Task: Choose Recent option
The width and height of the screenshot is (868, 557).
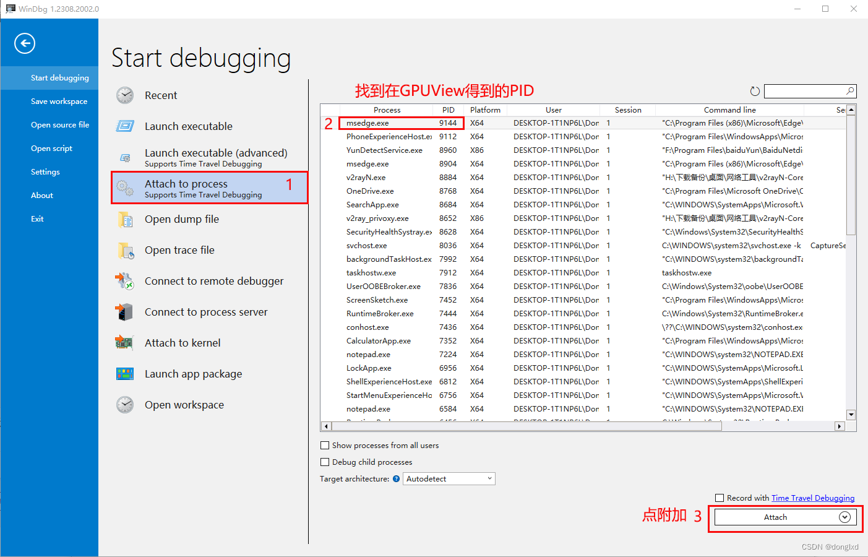Action: [210, 95]
